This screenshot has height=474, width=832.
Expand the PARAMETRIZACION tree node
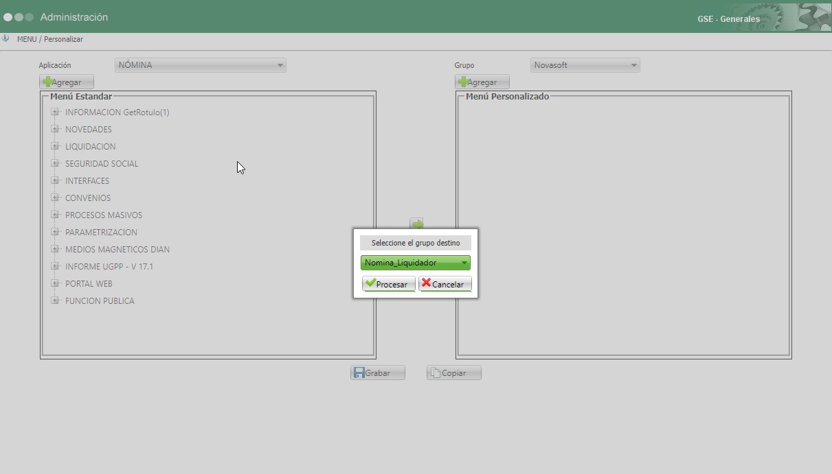55,232
